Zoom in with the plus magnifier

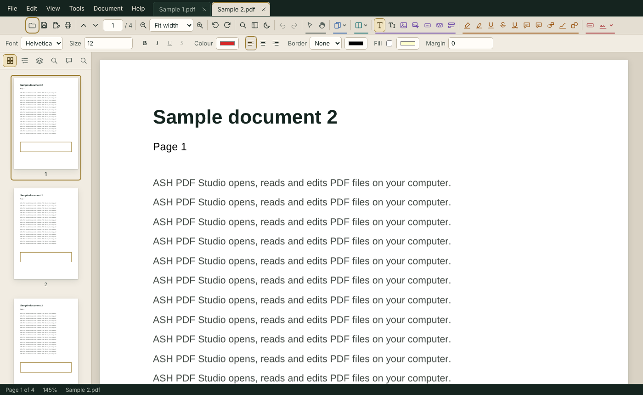coord(200,25)
